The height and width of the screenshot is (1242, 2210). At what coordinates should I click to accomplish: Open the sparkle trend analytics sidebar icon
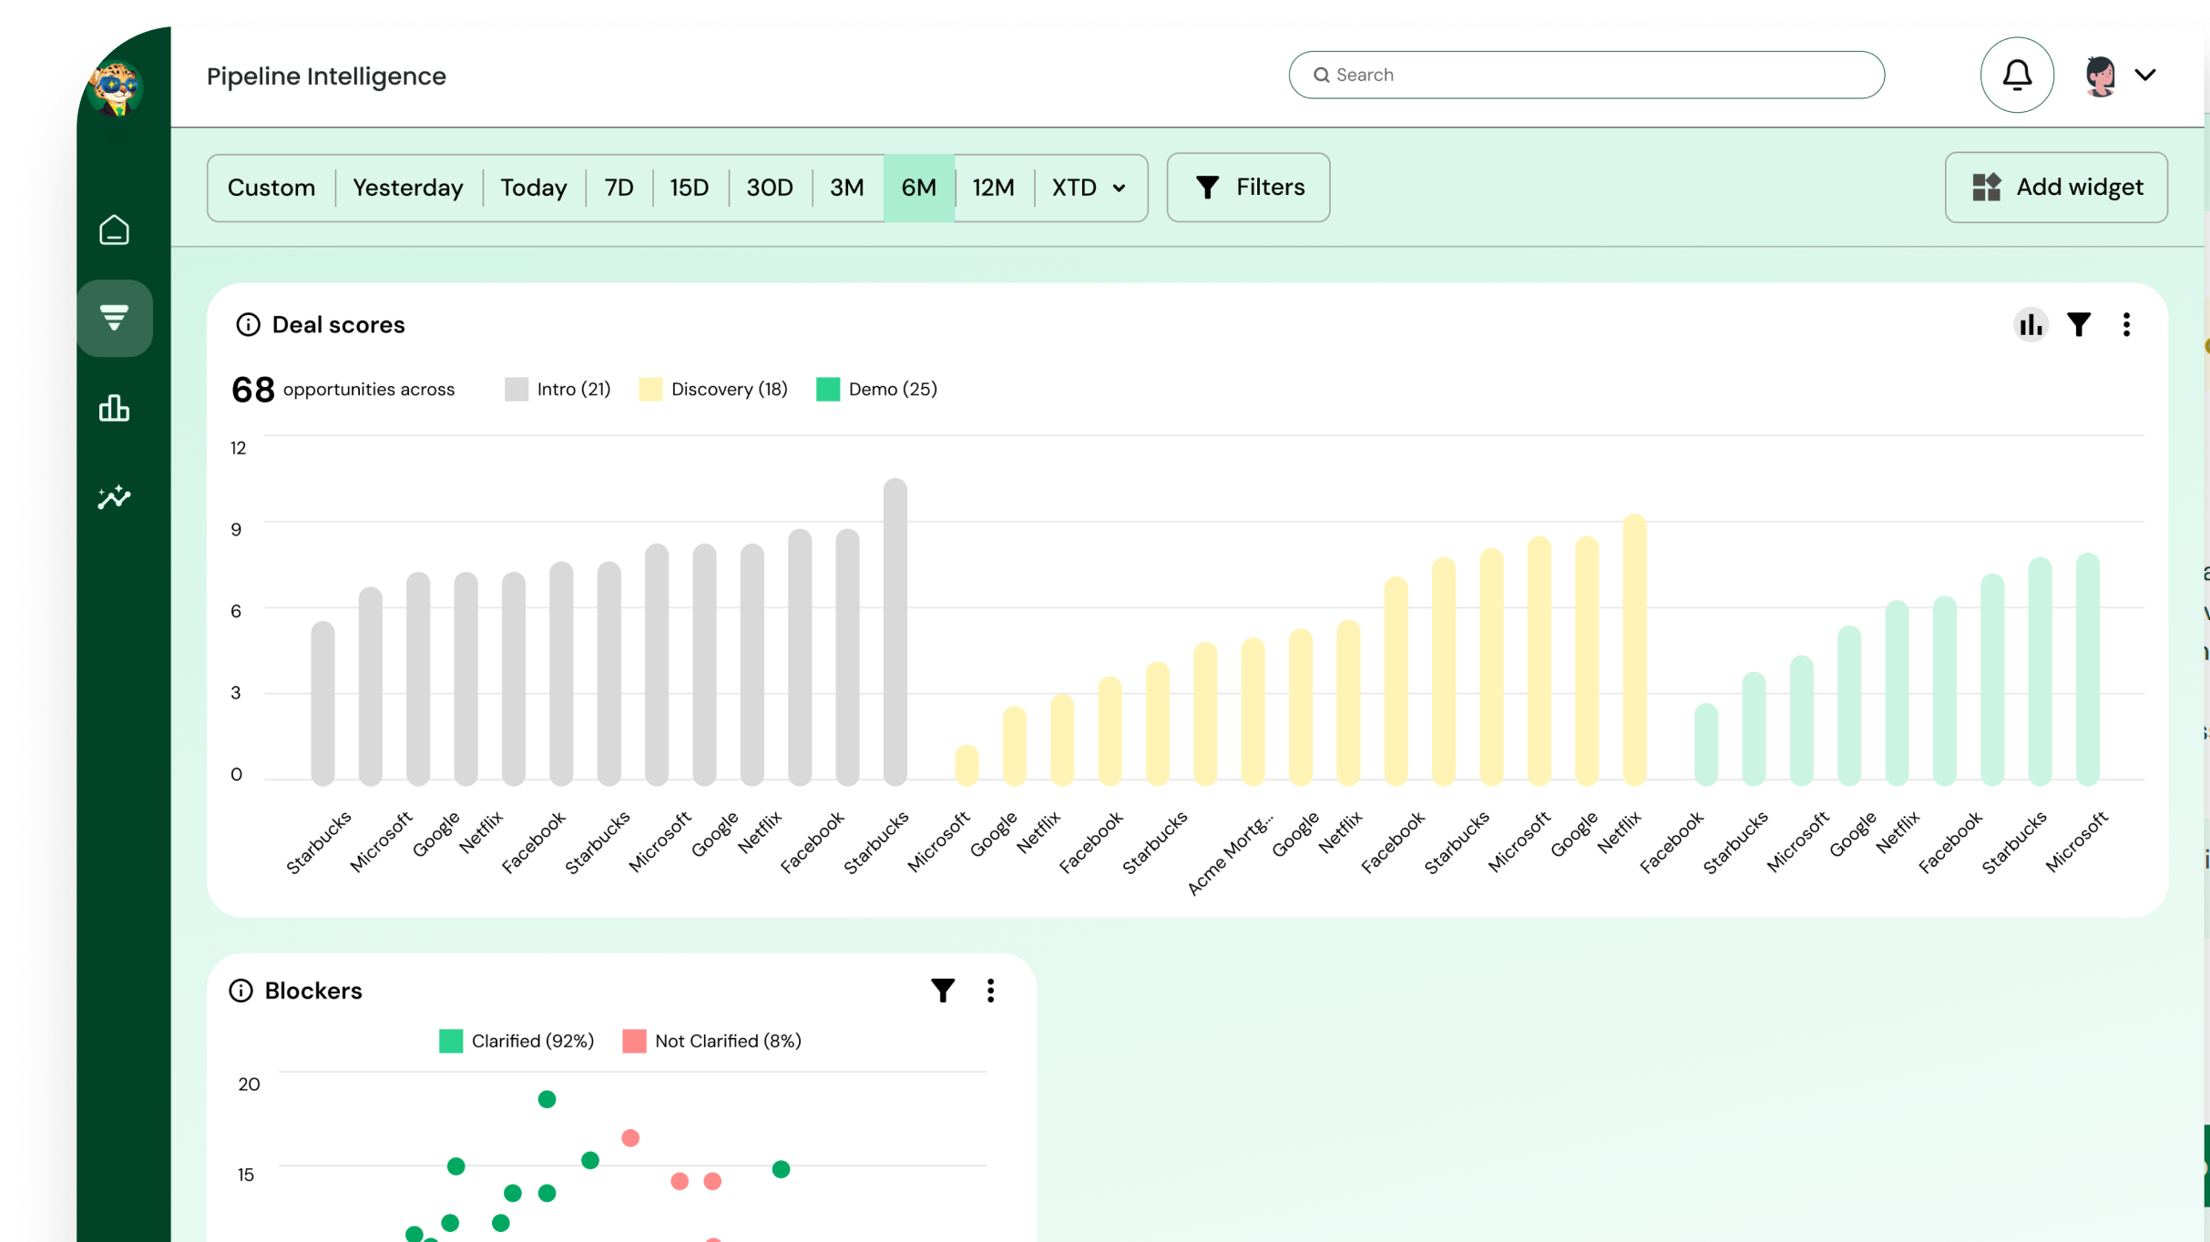(114, 497)
